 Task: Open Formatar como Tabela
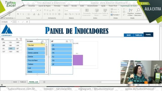(x=97, y=12)
